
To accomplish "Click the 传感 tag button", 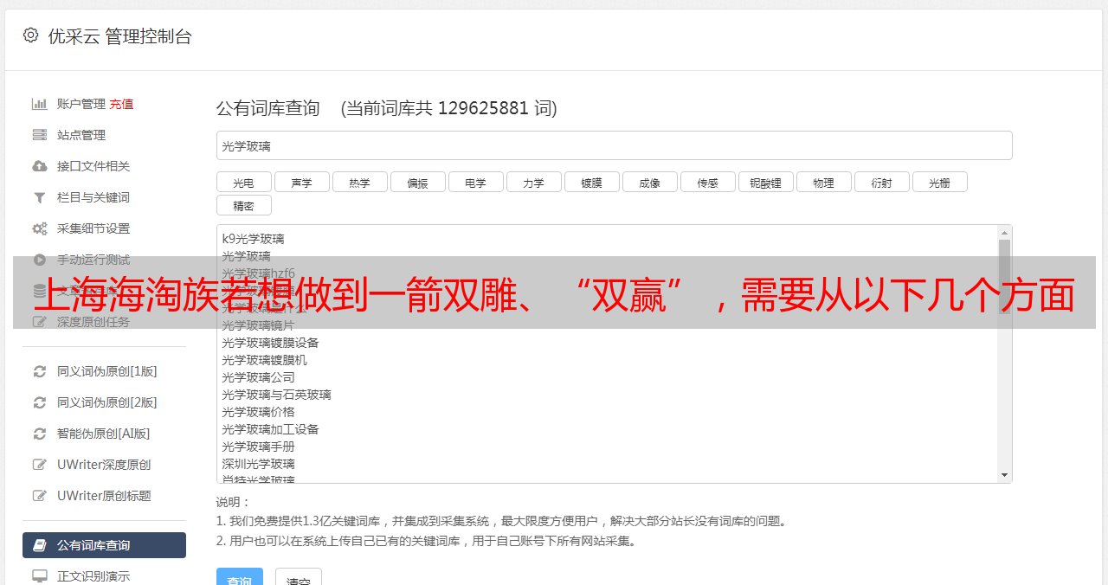I will (x=707, y=182).
